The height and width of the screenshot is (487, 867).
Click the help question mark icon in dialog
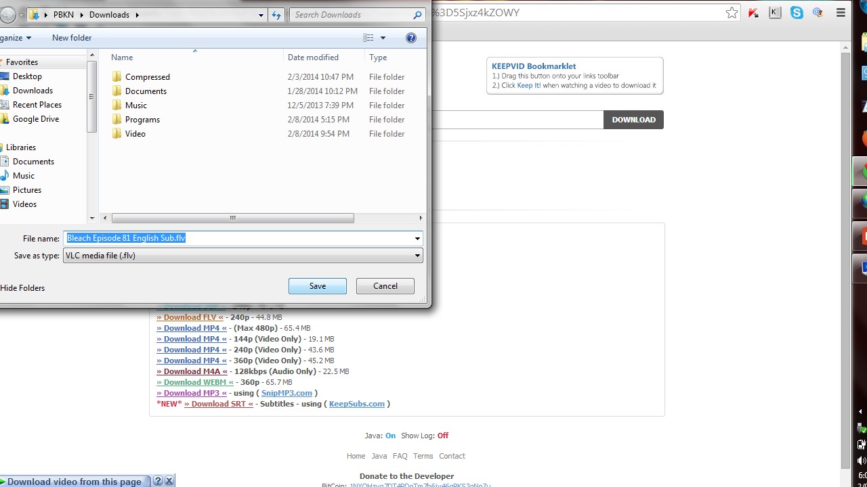pyautogui.click(x=410, y=38)
